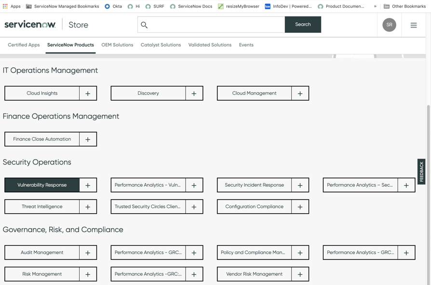Screen dimensions: 431x285
Task: Click the magnifying glass icon in search box
Action: (144, 25)
